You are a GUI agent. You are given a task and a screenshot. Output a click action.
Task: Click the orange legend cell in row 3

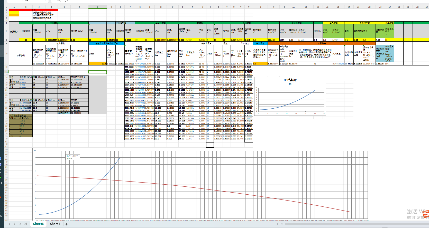(x=14, y=15)
